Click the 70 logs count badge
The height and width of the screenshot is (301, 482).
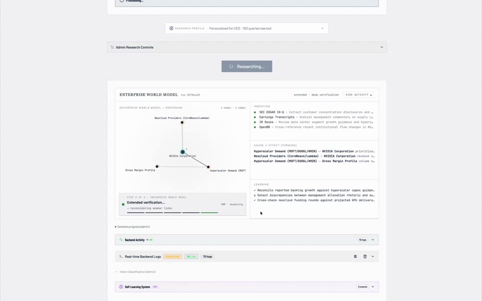(x=207, y=257)
